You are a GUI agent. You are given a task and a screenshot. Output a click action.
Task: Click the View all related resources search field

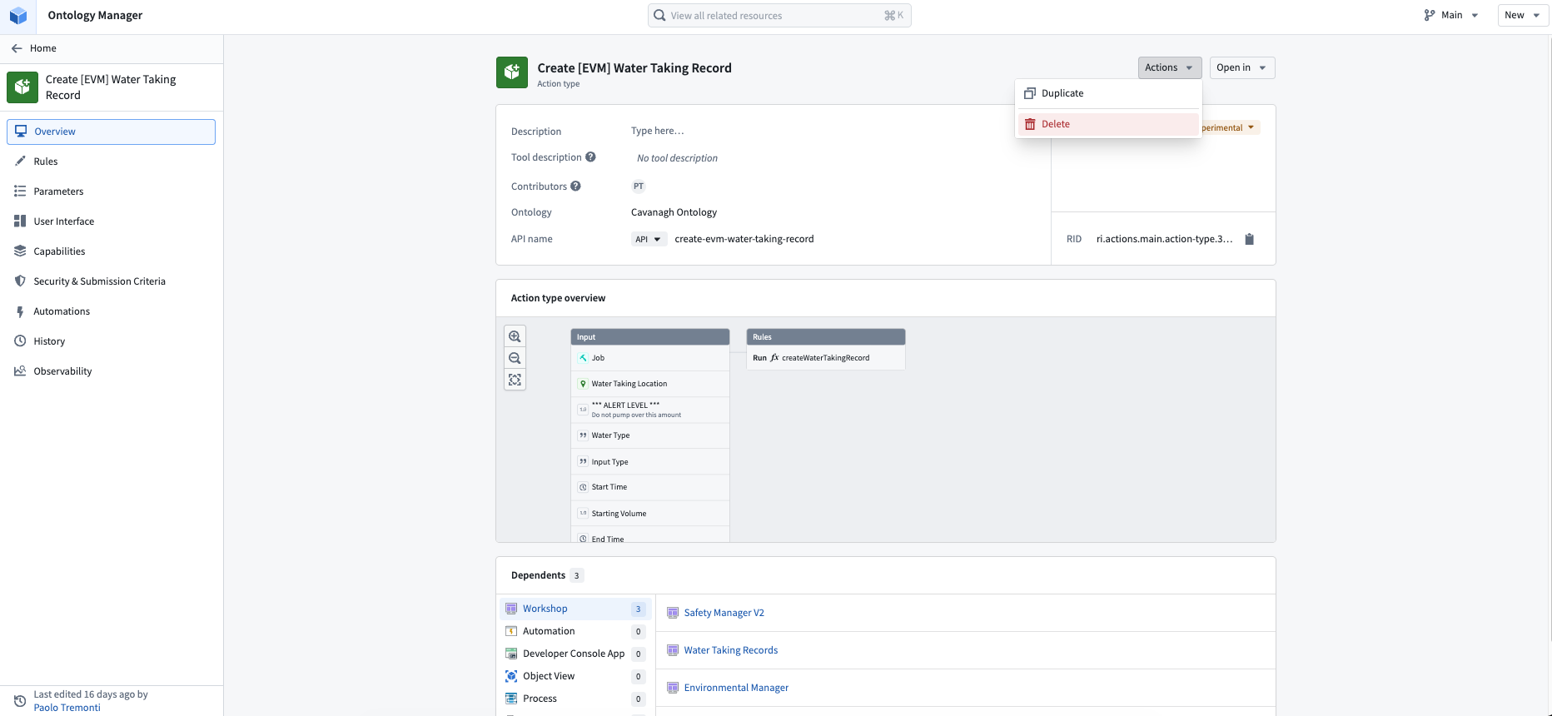point(779,15)
